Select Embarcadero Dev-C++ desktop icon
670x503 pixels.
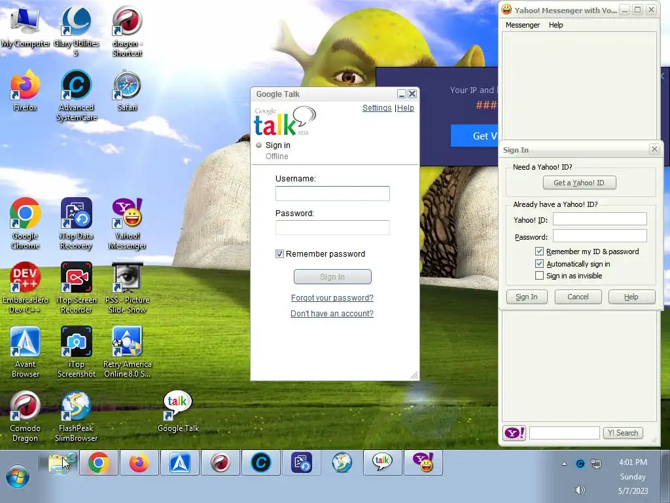26,288
